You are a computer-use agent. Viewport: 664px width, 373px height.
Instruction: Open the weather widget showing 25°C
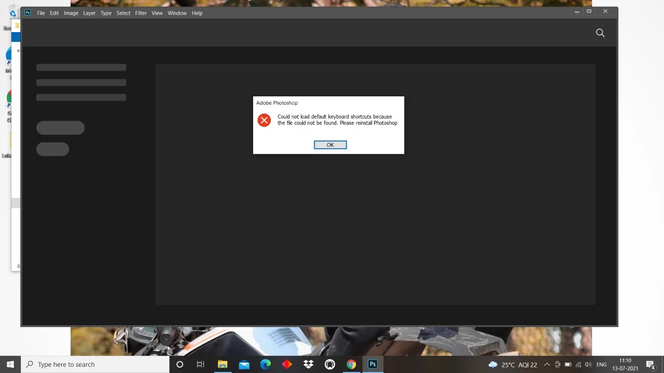coord(513,365)
